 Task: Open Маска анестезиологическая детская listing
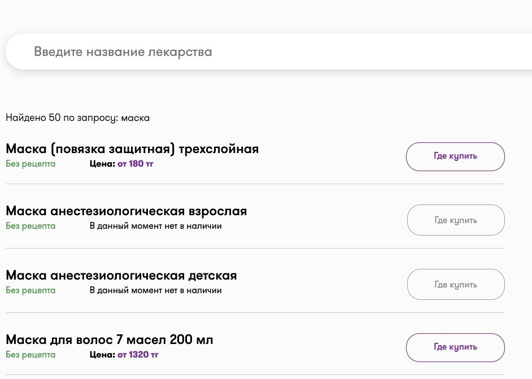click(x=121, y=275)
